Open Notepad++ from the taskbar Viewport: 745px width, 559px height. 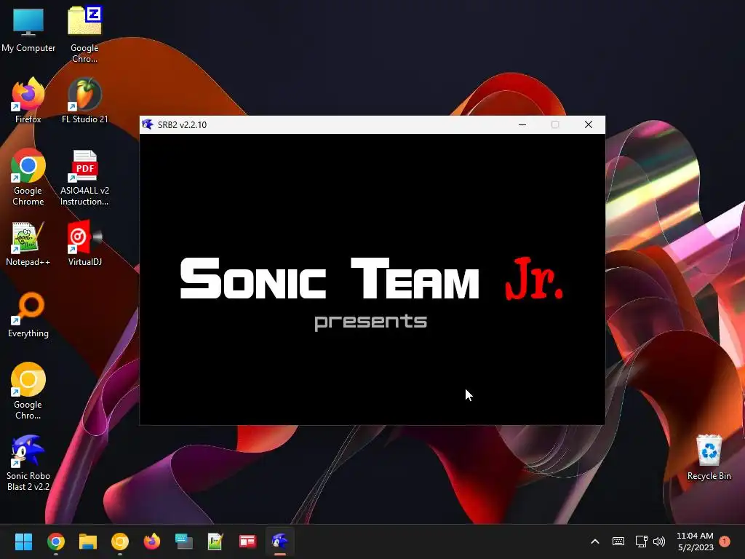point(215,542)
